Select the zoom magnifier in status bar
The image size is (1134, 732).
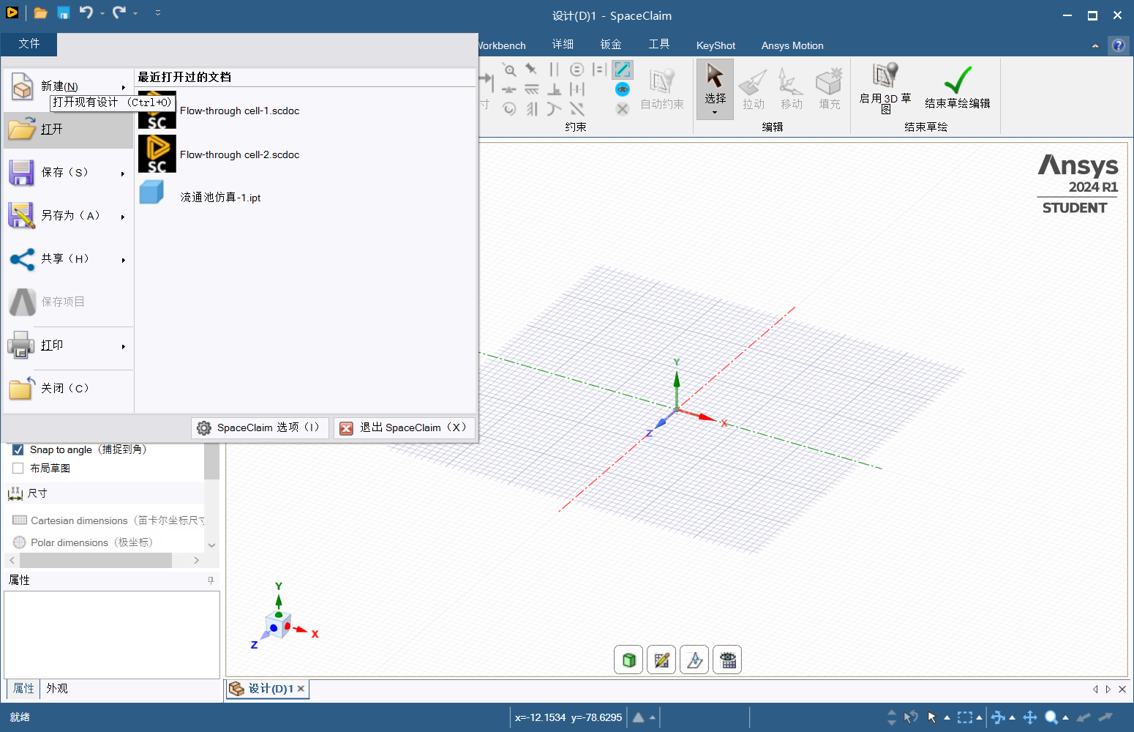[x=1052, y=717]
